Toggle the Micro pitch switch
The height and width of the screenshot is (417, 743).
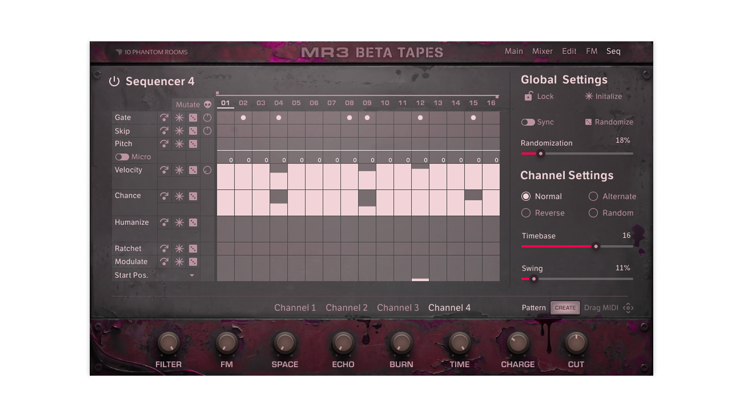[x=122, y=157]
